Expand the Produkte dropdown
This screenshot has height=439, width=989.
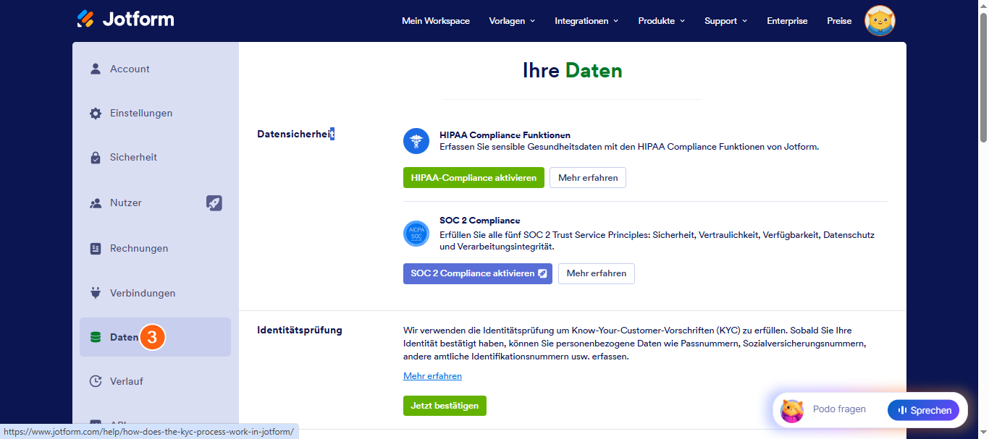click(661, 21)
